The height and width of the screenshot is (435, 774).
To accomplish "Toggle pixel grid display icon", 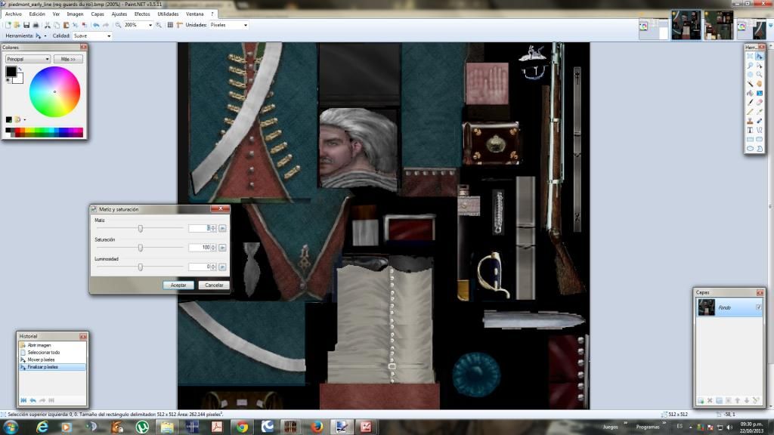I will point(170,25).
